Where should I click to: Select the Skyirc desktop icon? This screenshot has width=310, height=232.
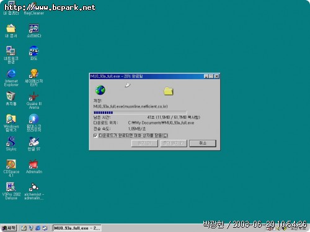point(11,144)
